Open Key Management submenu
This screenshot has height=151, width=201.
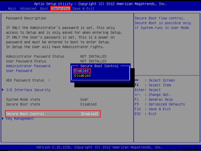(20, 119)
